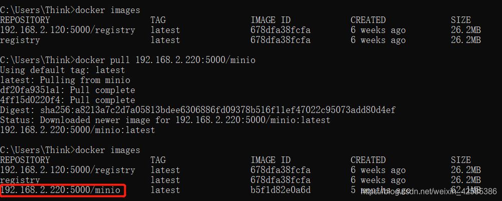This screenshot has height=201, width=502.
Task: Click '192.168.2.120:5000/registry' in the first listing
Action: click(x=68, y=30)
